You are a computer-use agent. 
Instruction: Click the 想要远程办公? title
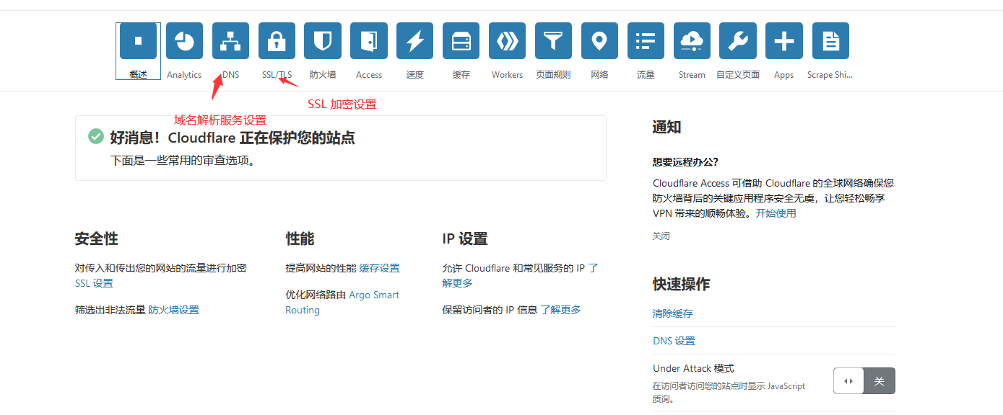click(685, 162)
